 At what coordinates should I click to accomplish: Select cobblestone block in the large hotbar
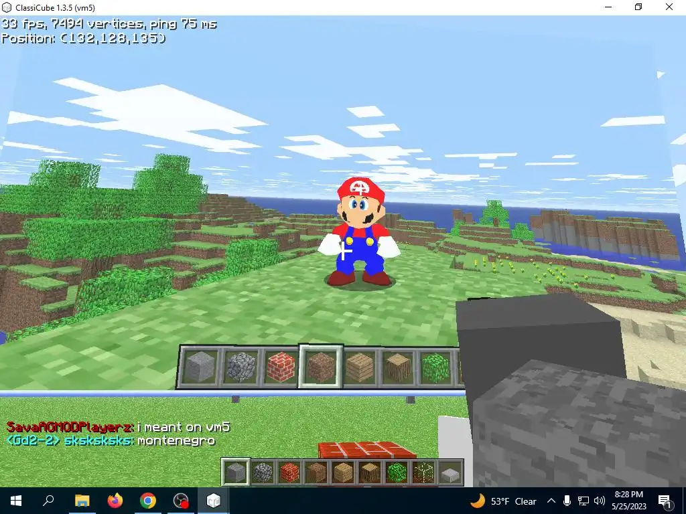(241, 367)
